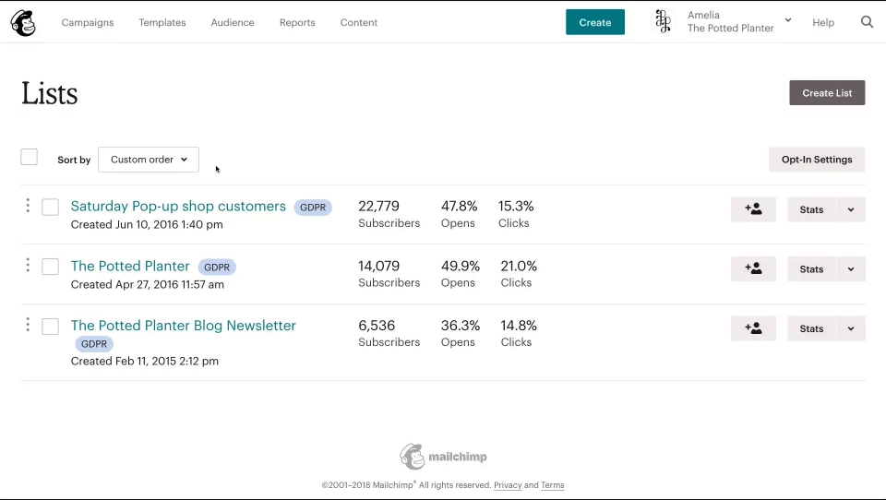Add subscriber to The Potted Planter list
This screenshot has width=886, height=500.
[753, 268]
